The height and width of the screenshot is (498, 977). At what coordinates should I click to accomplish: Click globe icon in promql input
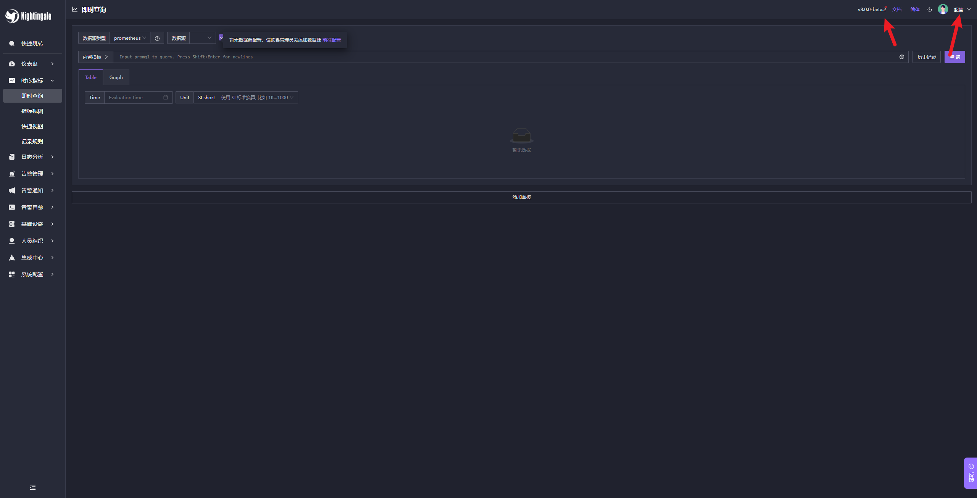[x=901, y=57]
